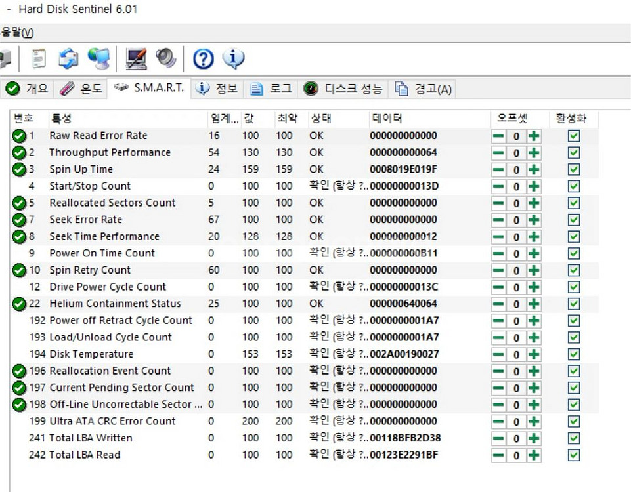Go to the 디스크 성능 tab
This screenshot has height=492, width=631.
343,89
